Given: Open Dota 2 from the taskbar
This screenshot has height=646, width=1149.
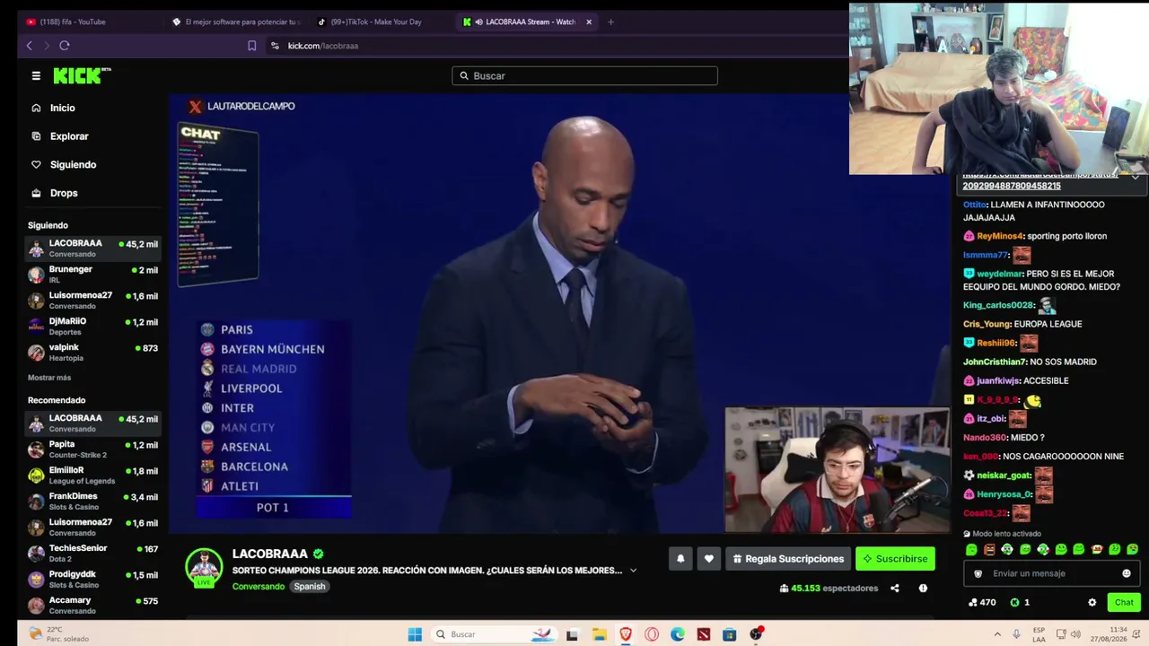Looking at the screenshot, I should [704, 634].
